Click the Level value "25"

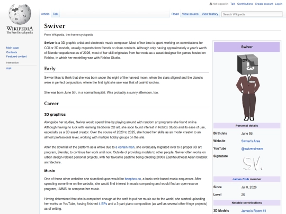click(243, 194)
